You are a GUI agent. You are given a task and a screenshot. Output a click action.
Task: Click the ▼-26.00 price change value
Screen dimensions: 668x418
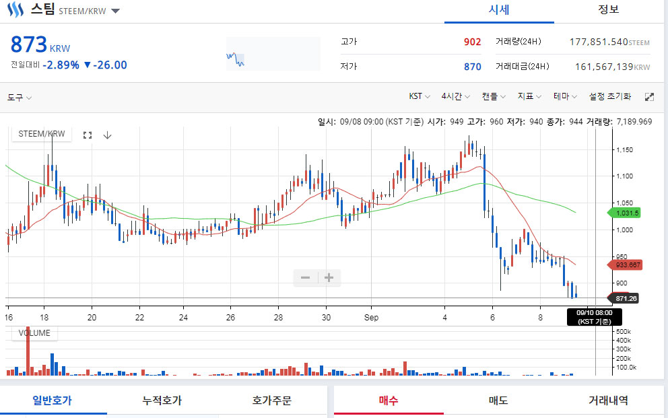pos(105,65)
